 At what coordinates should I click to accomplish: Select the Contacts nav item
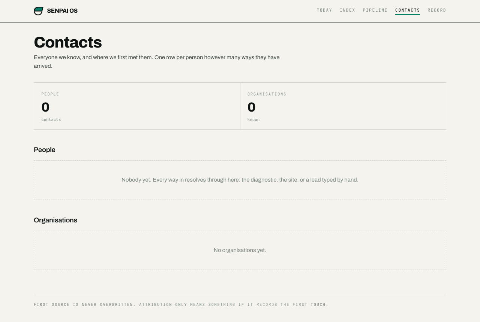(x=408, y=10)
